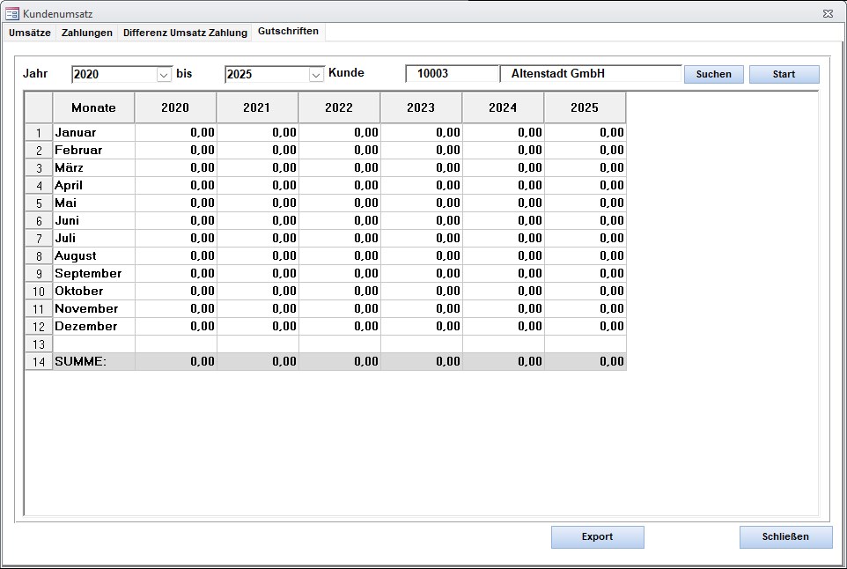Select row header 1 for Januar
847x569 pixels.
tap(39, 132)
